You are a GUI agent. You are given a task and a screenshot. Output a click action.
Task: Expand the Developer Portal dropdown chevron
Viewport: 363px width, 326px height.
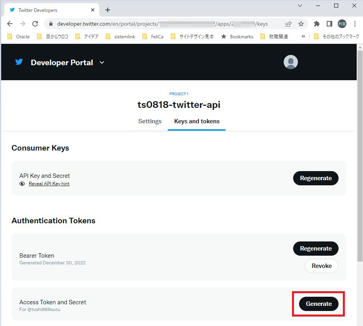pyautogui.click(x=102, y=62)
